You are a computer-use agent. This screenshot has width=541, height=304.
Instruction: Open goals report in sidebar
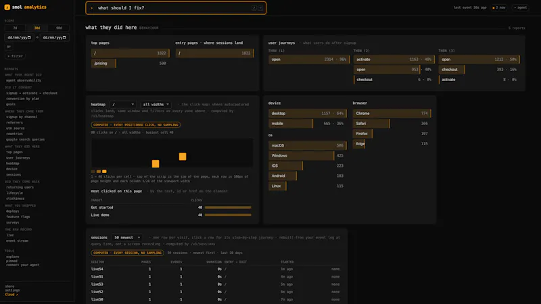click(11, 104)
